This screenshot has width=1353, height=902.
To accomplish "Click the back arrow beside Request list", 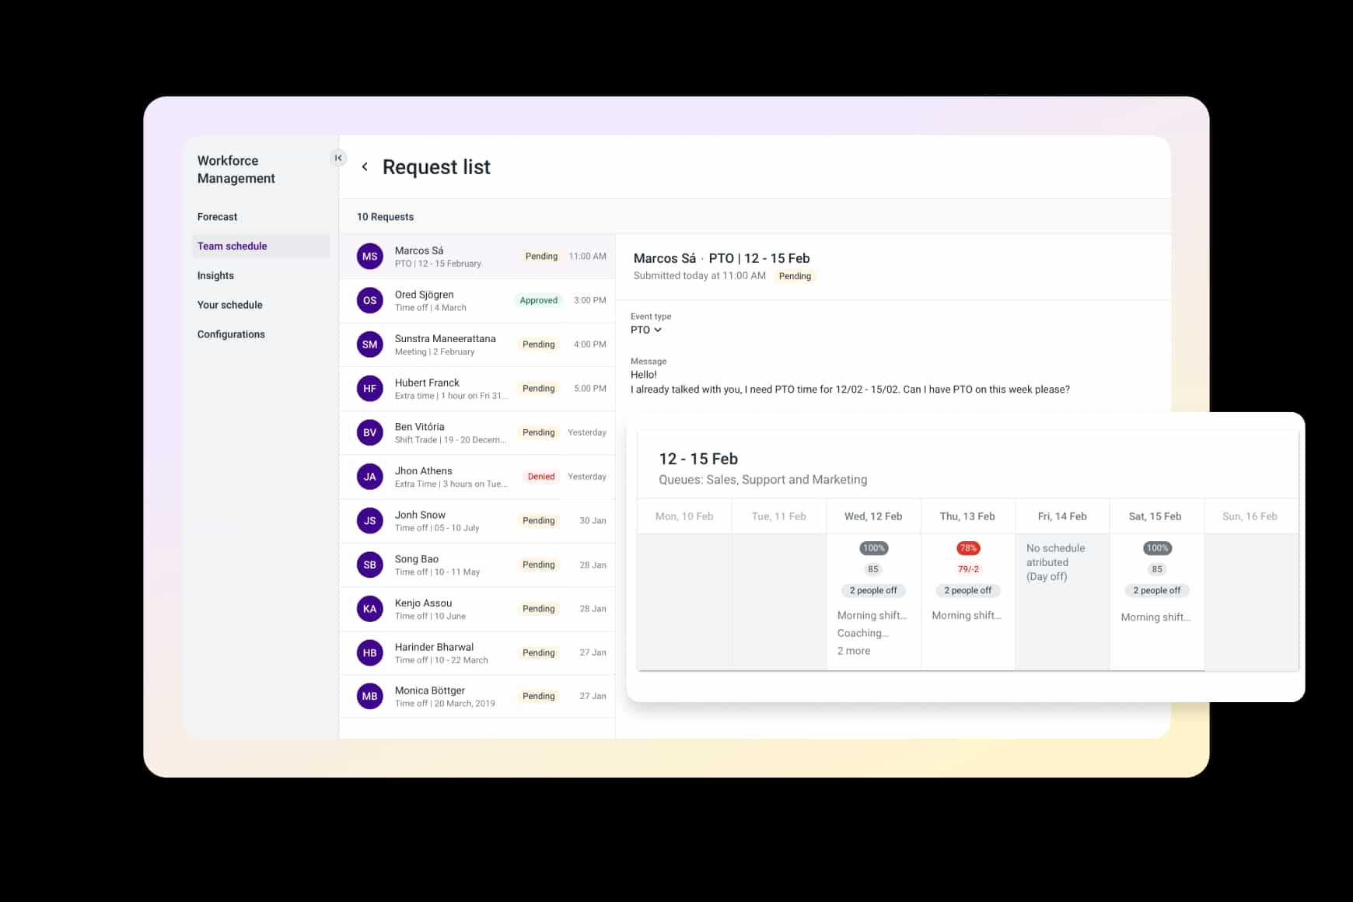I will coord(365,167).
